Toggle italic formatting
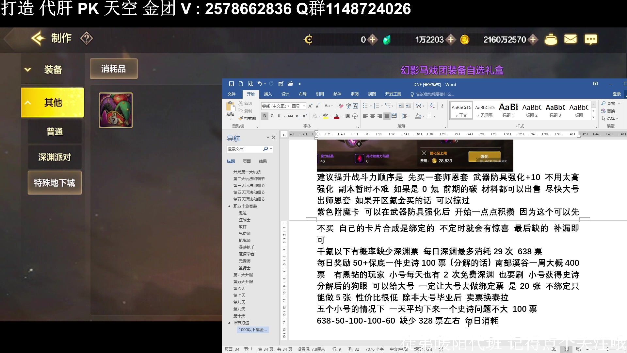 tap(272, 116)
